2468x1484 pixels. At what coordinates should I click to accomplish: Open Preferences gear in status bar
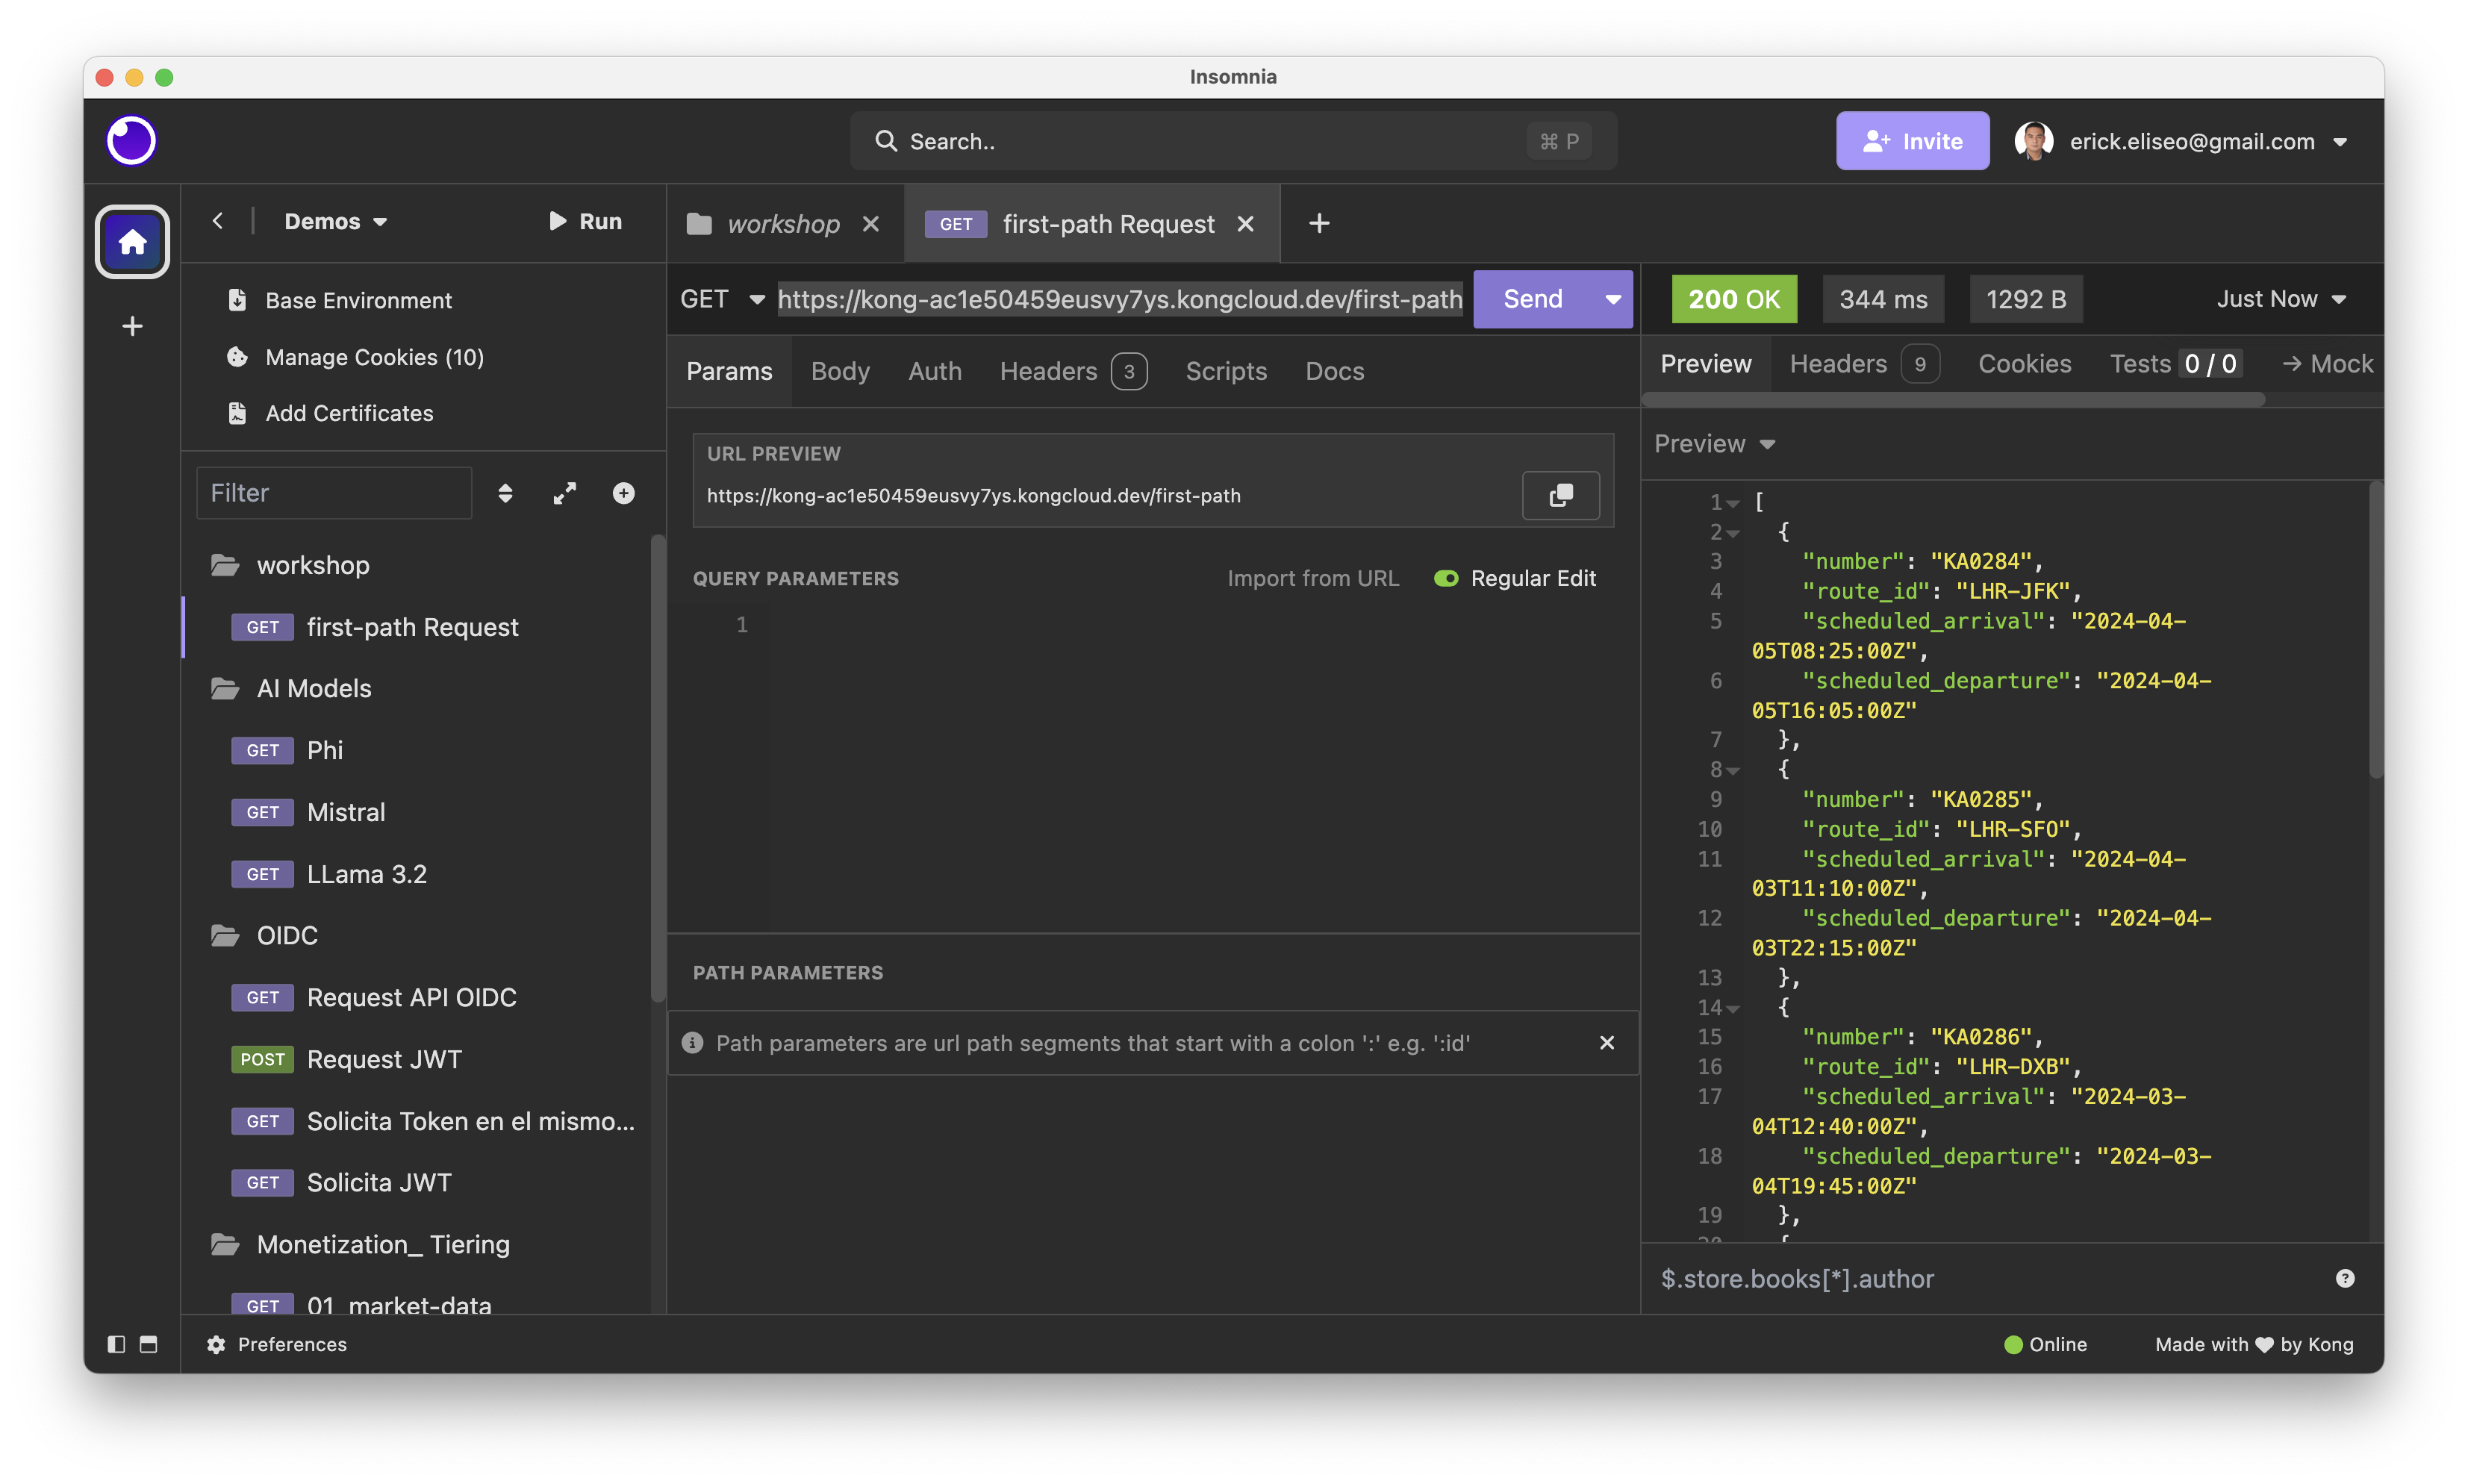pos(276,1344)
